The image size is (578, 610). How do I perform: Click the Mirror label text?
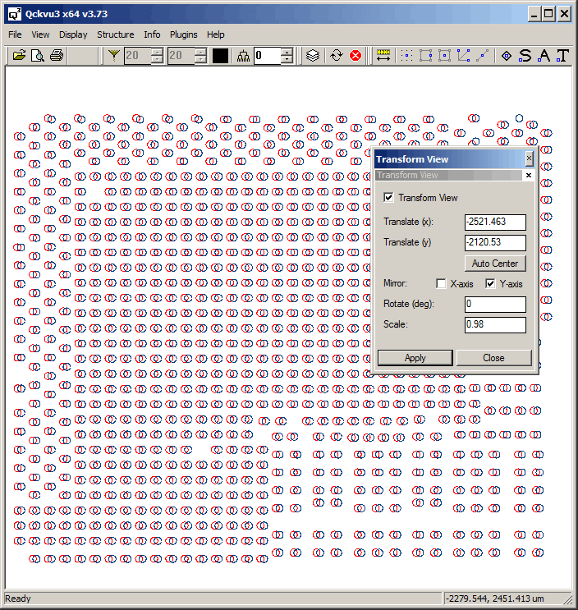[395, 283]
